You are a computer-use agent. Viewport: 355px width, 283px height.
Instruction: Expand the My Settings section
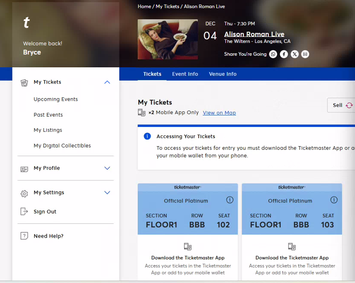pos(107,193)
